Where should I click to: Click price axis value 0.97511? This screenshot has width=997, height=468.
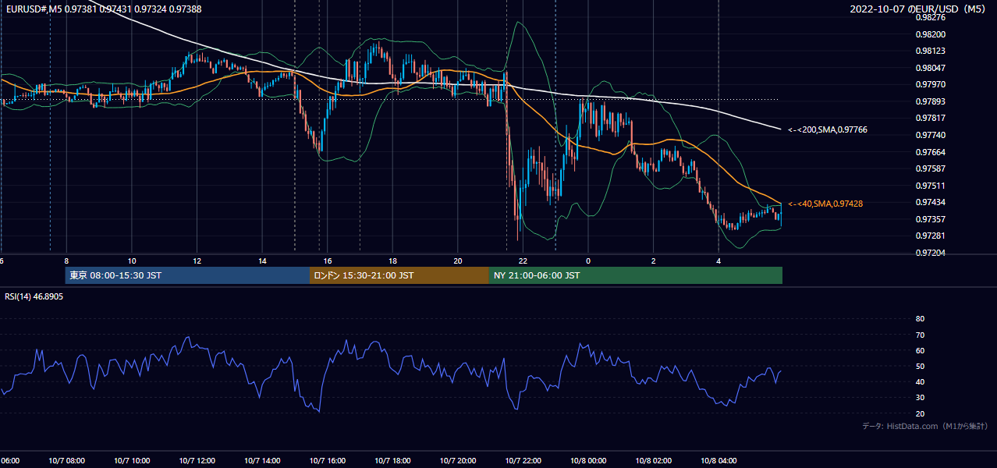tap(931, 186)
